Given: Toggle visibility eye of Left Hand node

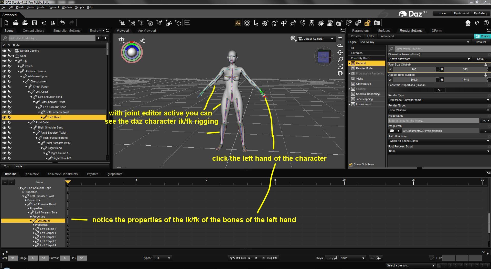Looking at the screenshot, I should point(4,117).
